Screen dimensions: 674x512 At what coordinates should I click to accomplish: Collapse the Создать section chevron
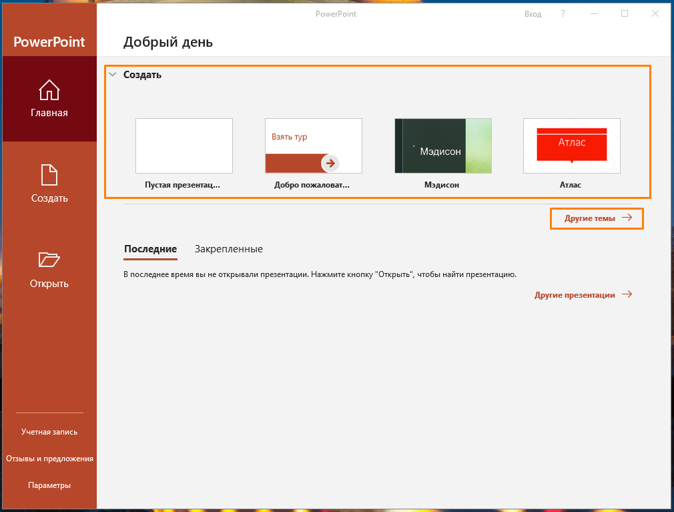(113, 74)
